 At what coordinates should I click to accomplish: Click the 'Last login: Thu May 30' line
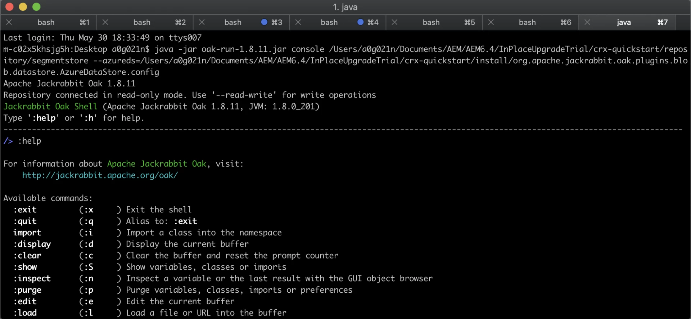[x=103, y=38]
